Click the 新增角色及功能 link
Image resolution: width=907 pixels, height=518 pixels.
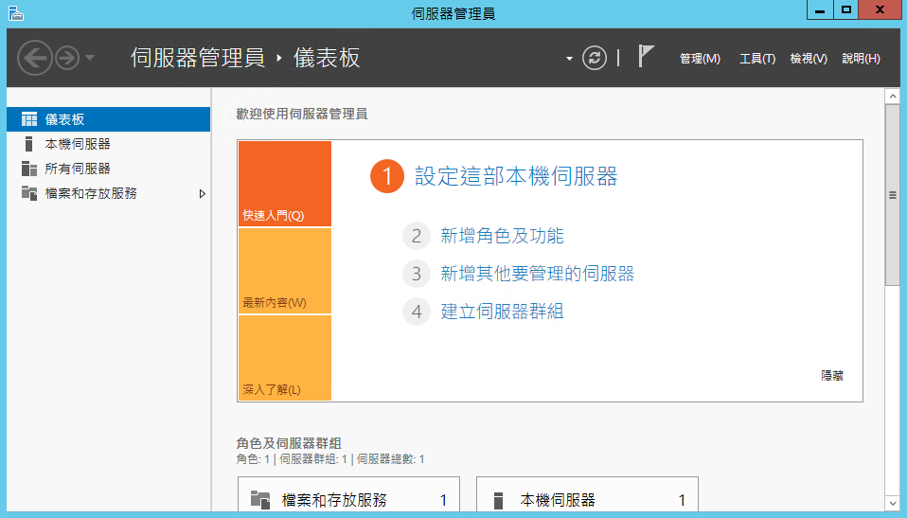[x=502, y=236]
